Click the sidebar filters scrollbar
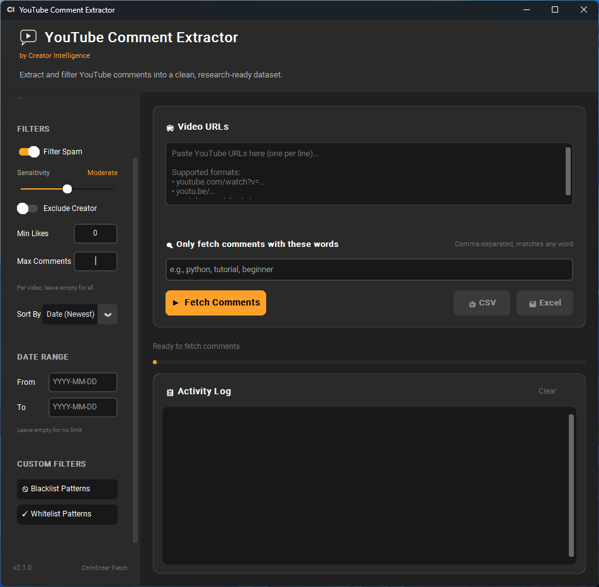Image resolution: width=599 pixels, height=587 pixels. coord(135,350)
